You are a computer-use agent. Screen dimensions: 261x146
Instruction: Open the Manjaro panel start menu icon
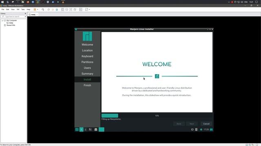pos(77,129)
